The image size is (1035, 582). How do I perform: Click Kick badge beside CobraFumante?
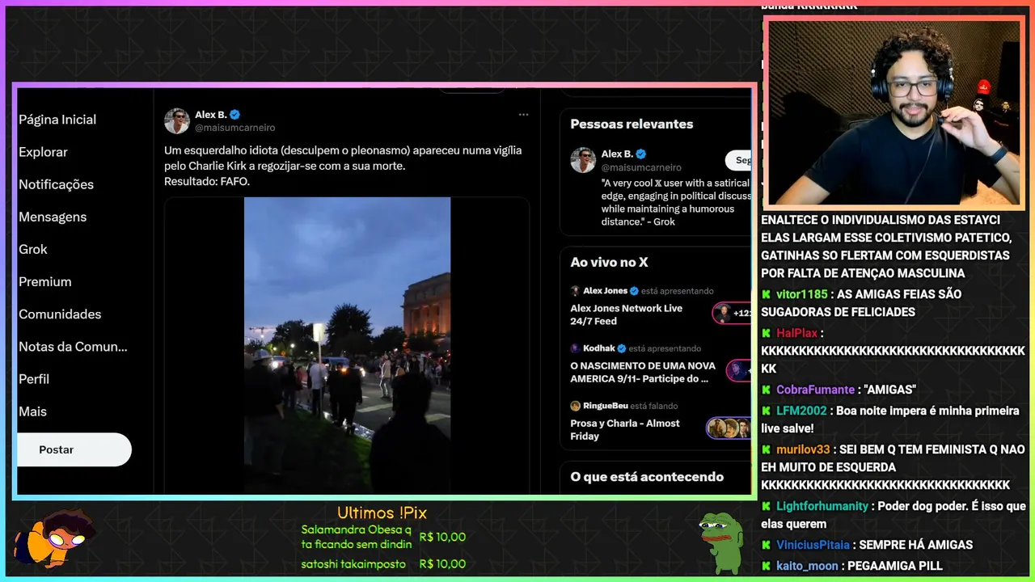767,390
